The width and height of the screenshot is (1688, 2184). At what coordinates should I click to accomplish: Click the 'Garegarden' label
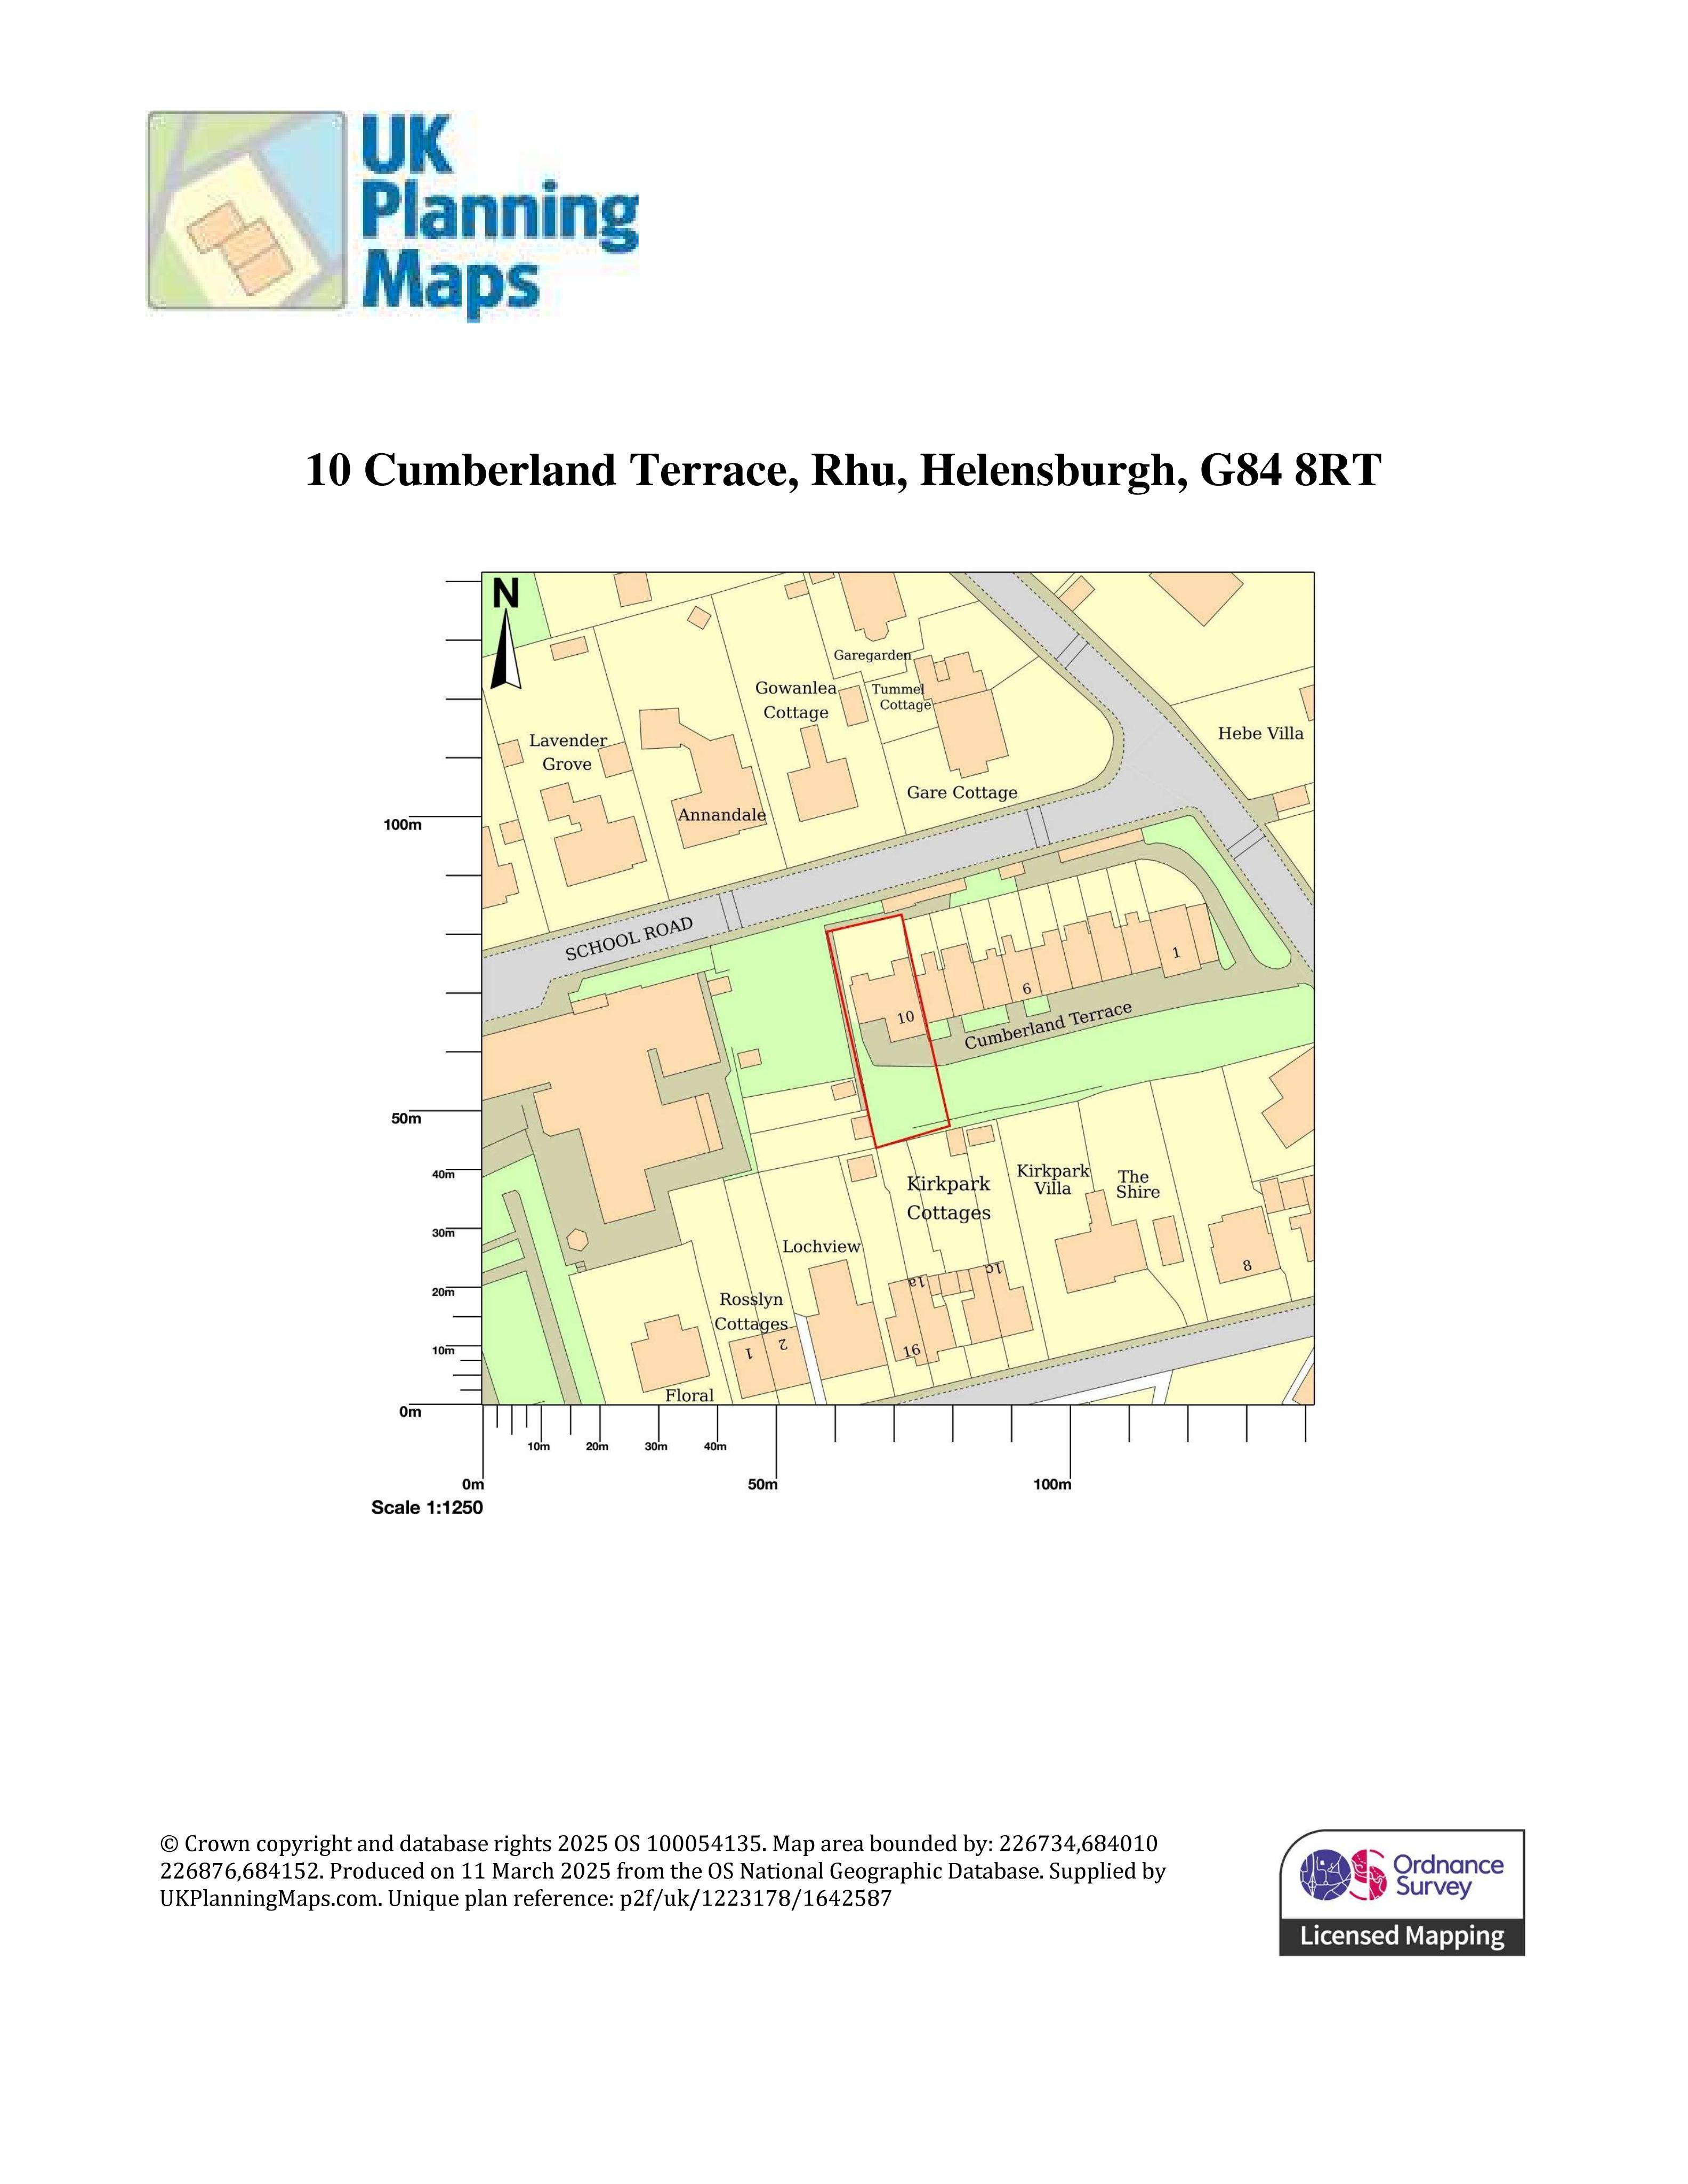[872, 655]
